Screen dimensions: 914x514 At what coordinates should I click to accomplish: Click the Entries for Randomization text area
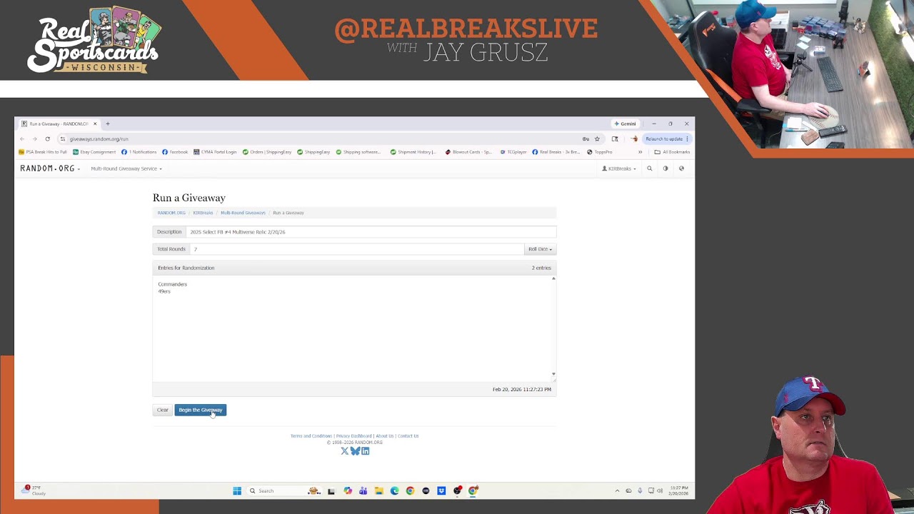354,328
